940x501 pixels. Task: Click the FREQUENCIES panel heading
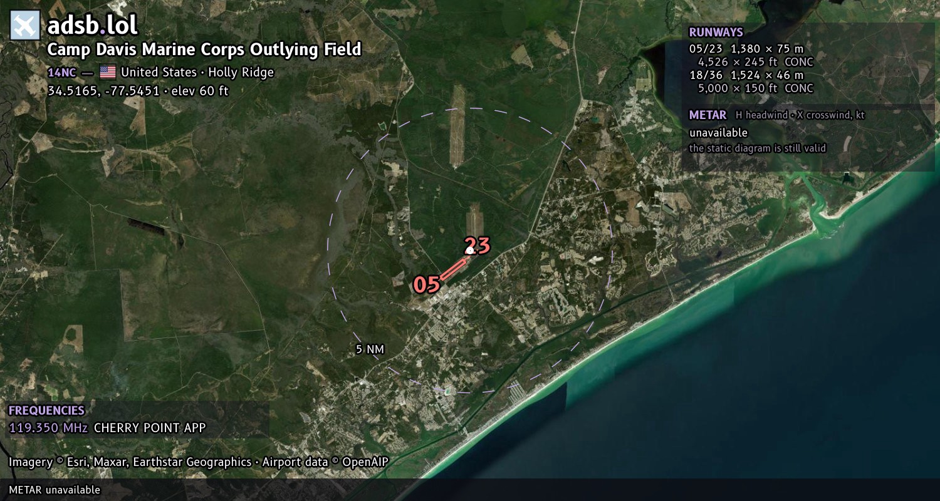click(x=46, y=411)
